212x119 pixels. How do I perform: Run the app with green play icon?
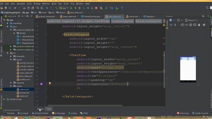pyautogui.click(x=71, y=8)
